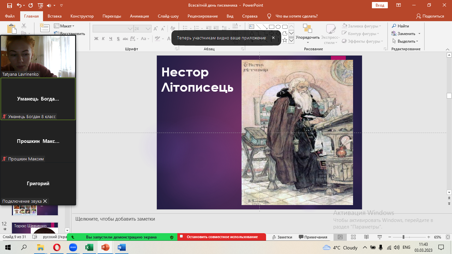The image size is (452, 254).
Task: Zoom in with the plus button near slider
Action: click(x=429, y=237)
